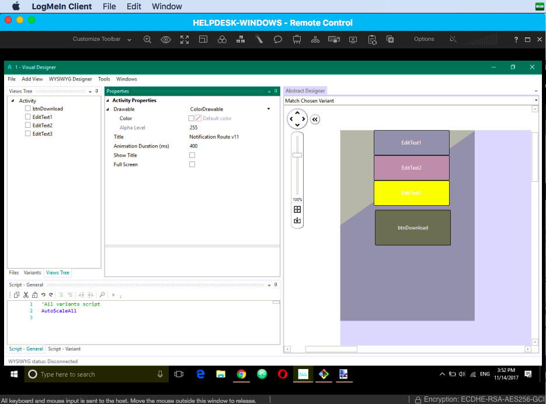The width and height of the screenshot is (546, 404).
Task: Click the LogMeIn zoom magnifier icon
Action: click(x=147, y=40)
